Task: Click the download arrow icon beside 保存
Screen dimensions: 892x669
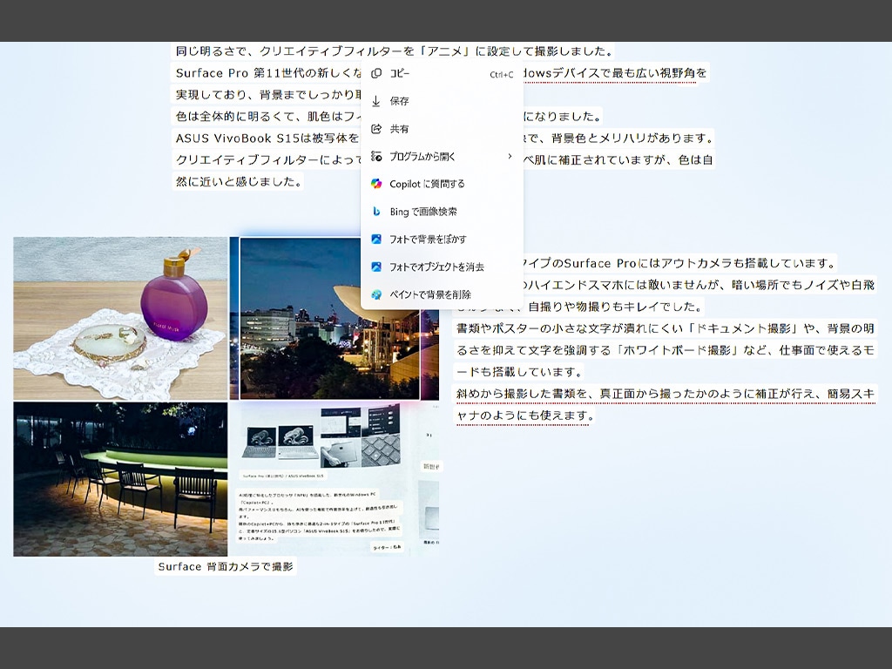Action: coord(376,101)
